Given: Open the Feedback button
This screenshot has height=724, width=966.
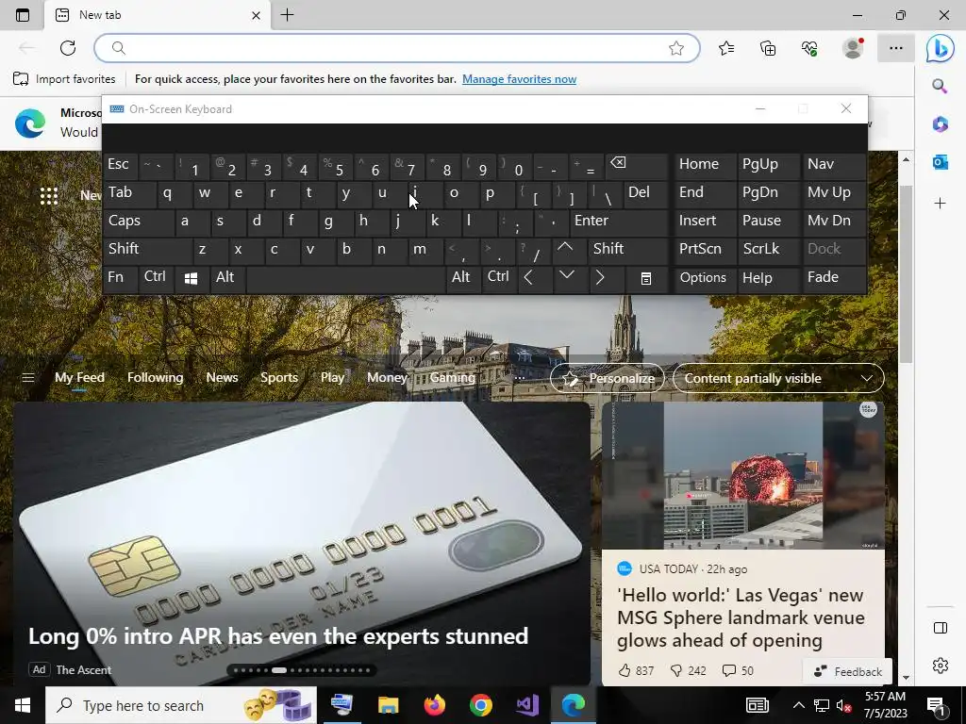Looking at the screenshot, I should click(x=847, y=671).
